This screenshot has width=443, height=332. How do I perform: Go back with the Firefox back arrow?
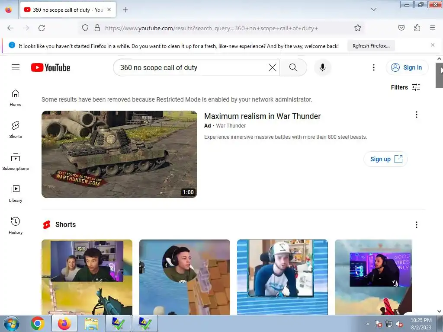click(10, 28)
